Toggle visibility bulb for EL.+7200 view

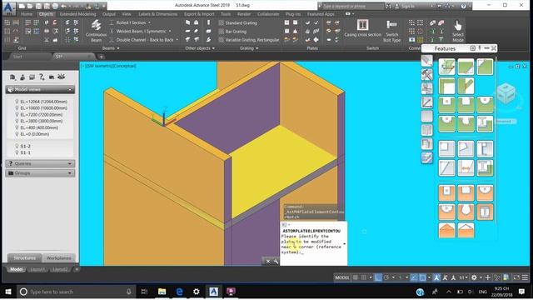[17, 114]
